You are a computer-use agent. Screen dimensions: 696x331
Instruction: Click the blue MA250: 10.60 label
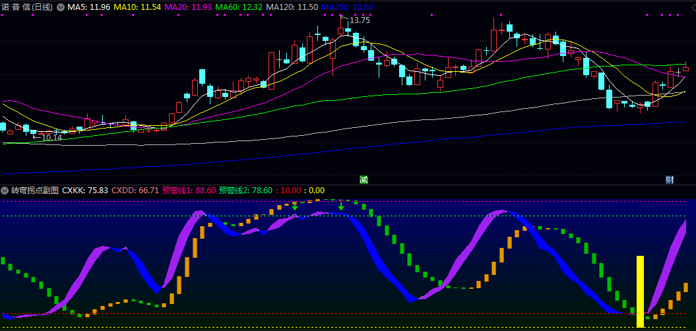click(346, 7)
